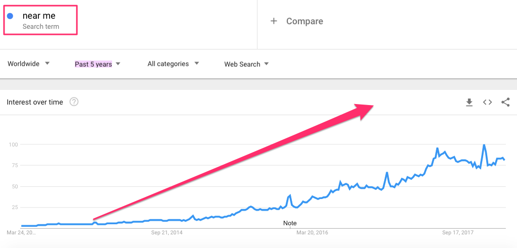Click the Worldwide label text
Image resolution: width=517 pixels, height=248 pixels.
pyautogui.click(x=23, y=64)
